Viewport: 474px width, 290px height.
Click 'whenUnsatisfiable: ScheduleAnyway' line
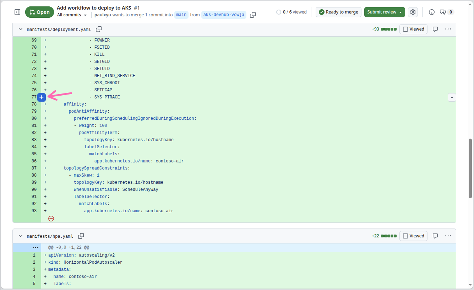click(x=249, y=189)
